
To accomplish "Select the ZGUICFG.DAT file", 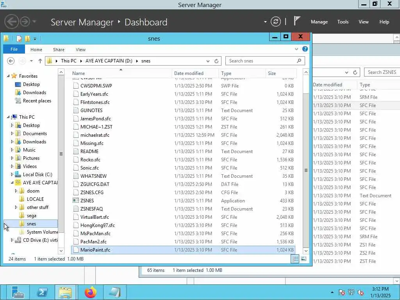I will click(x=95, y=184).
